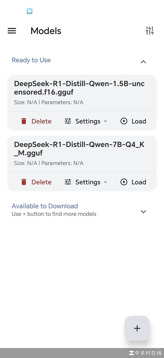The width and height of the screenshot is (164, 358).
Task: Expand the Available to Download section chevron
Action: point(143,212)
